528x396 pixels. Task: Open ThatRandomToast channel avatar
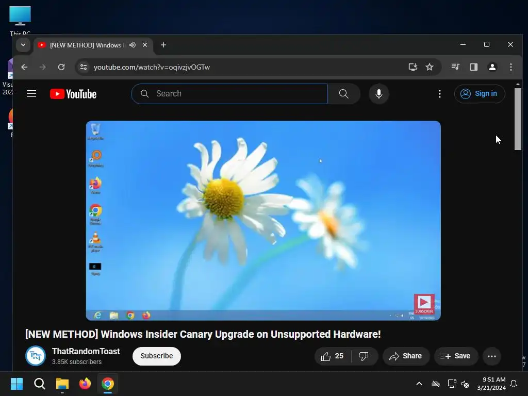[x=36, y=356]
